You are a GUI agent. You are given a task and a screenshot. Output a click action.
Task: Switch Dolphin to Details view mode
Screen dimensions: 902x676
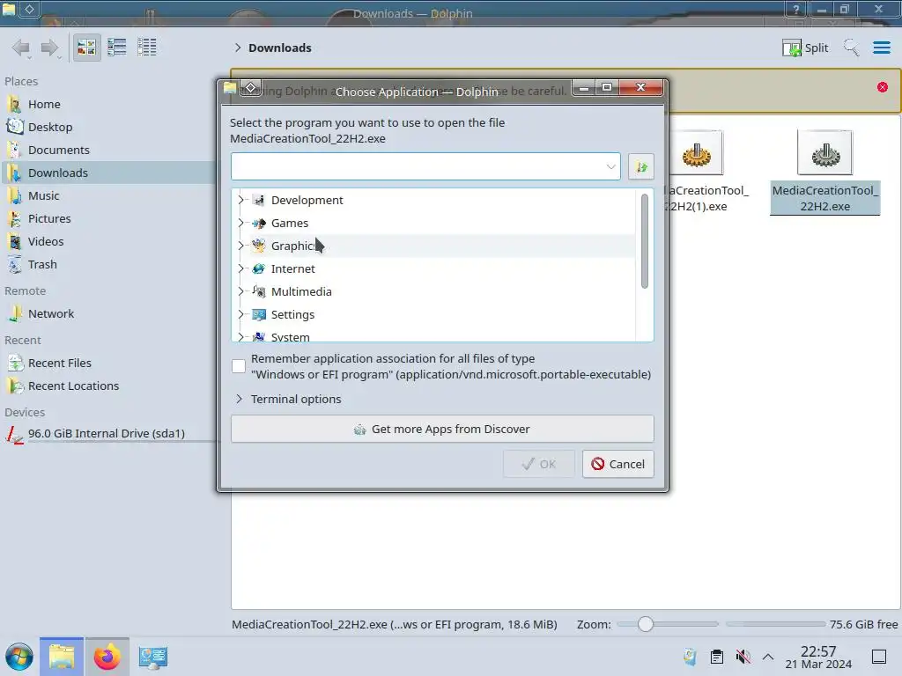[x=147, y=48]
